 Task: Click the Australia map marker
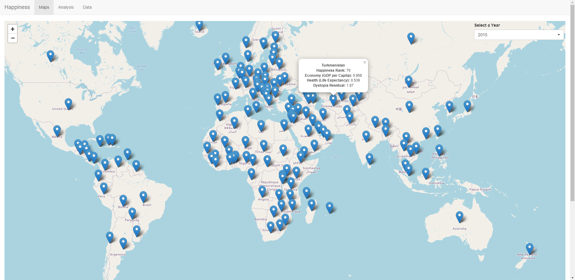[459, 216]
